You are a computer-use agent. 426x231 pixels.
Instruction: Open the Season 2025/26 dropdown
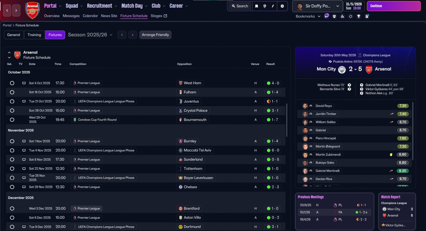point(90,35)
